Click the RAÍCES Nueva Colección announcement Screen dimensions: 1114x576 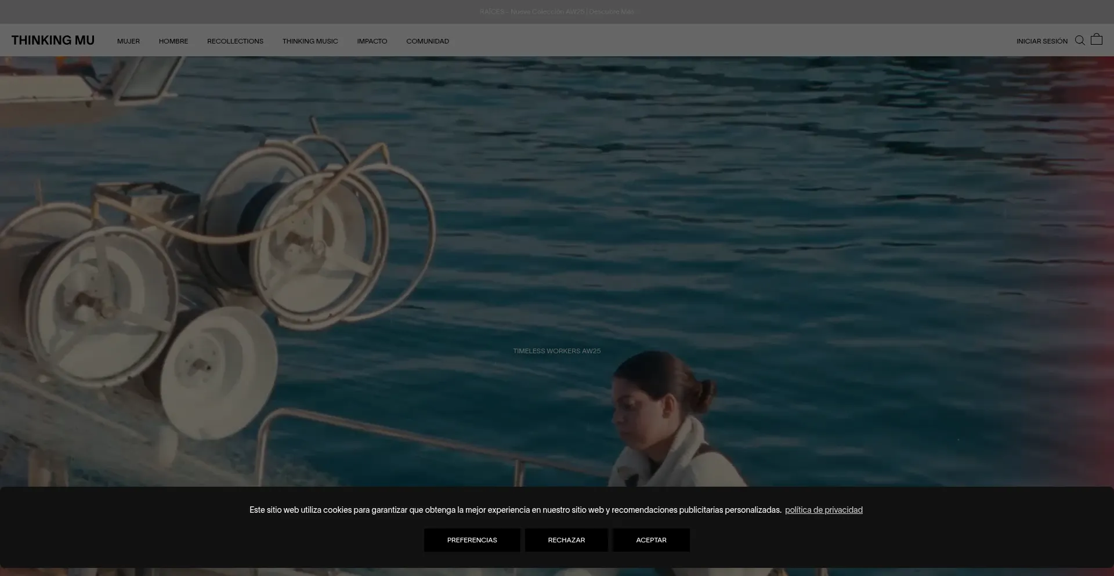(x=531, y=12)
